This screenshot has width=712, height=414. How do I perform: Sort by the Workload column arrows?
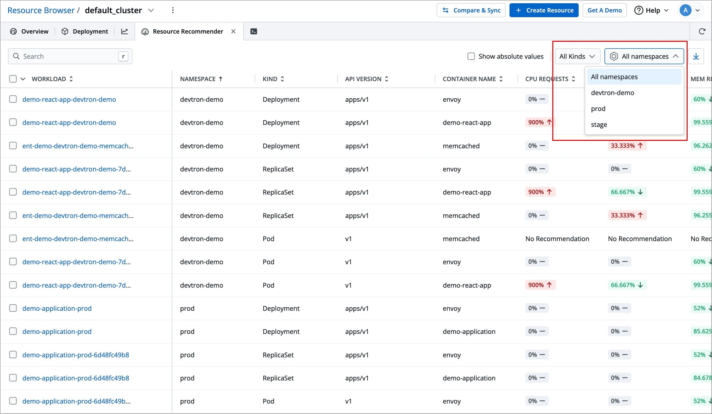pyautogui.click(x=71, y=79)
